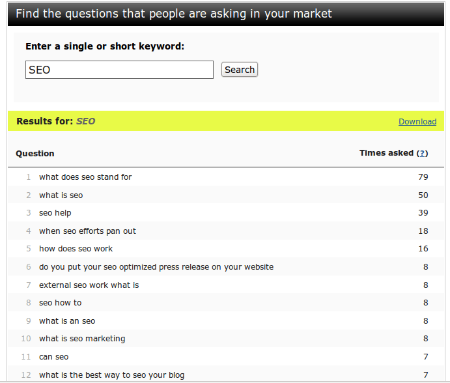Viewport: 450px width, 383px height.
Task: Choose "when seo efforts pan out" question
Action: 87,231
